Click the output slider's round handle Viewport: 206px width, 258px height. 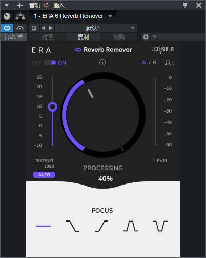tap(52, 107)
